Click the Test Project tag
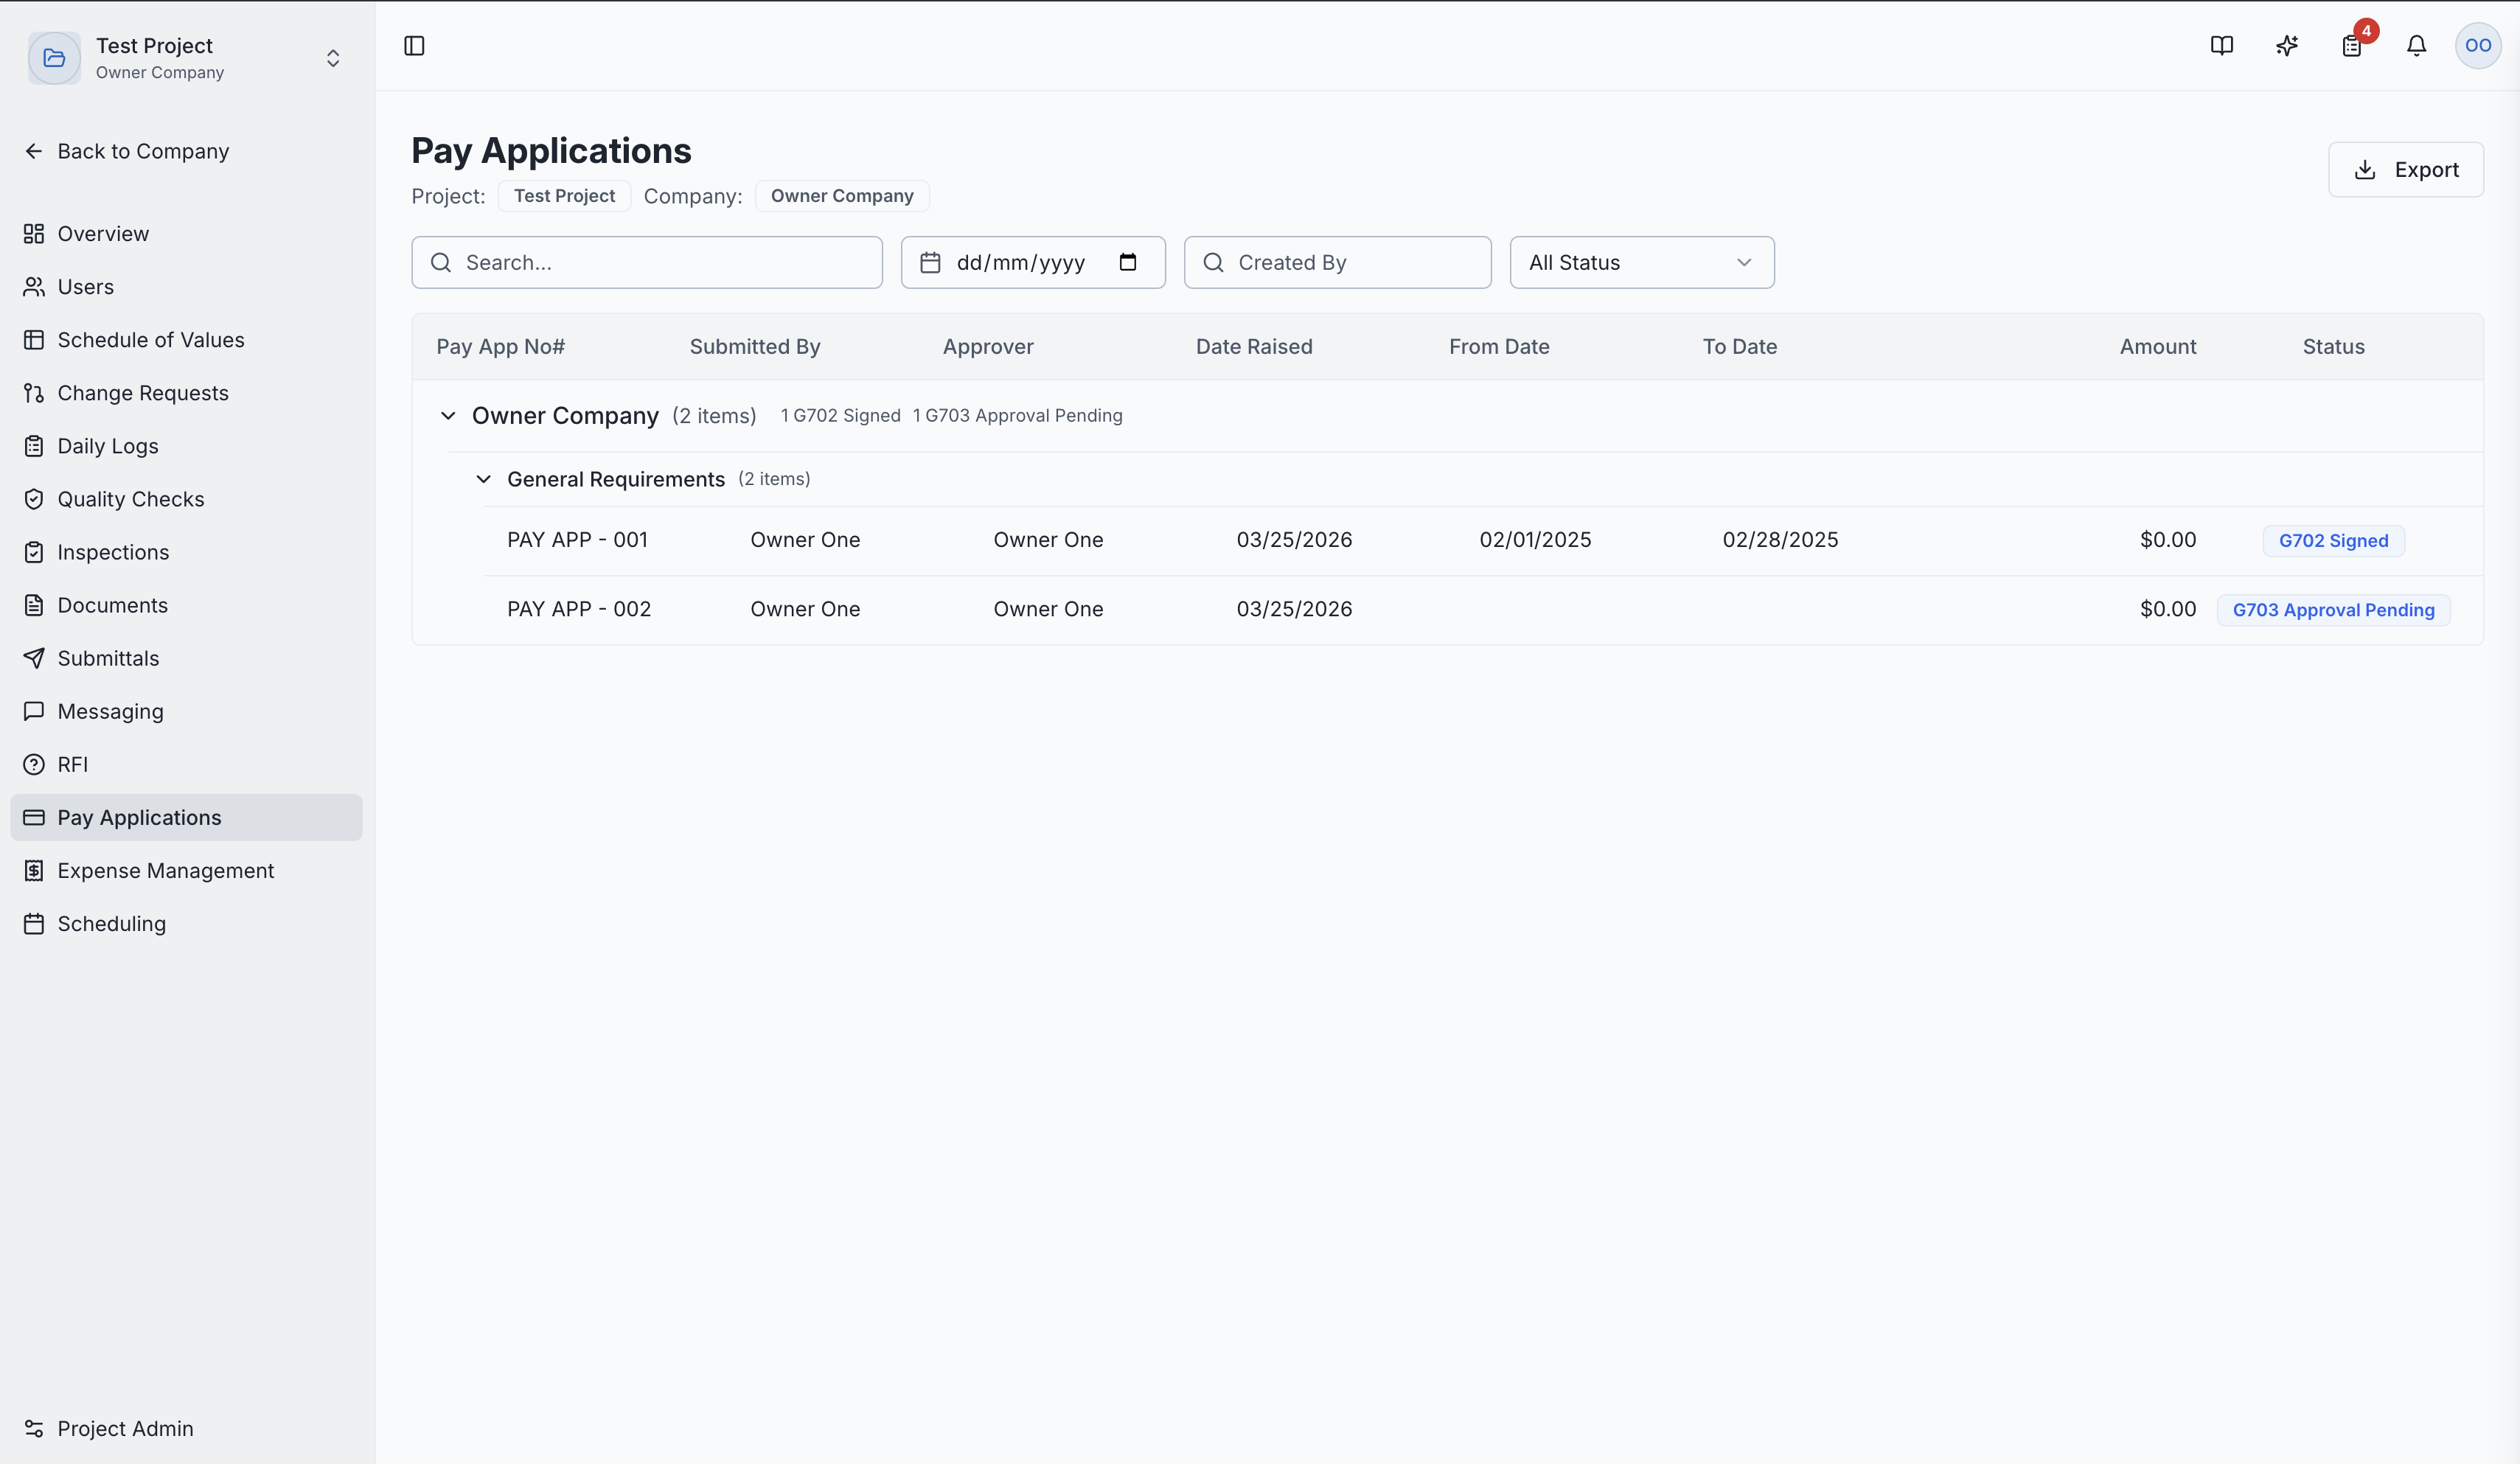 pyautogui.click(x=564, y=196)
